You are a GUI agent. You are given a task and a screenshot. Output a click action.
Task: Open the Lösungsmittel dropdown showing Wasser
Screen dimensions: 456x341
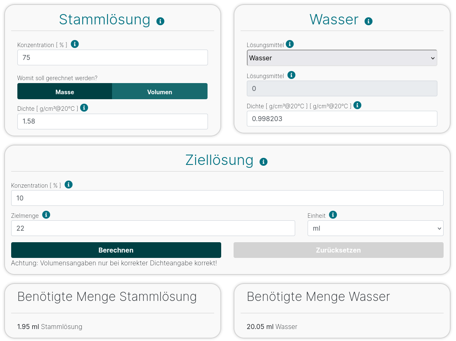(341, 58)
